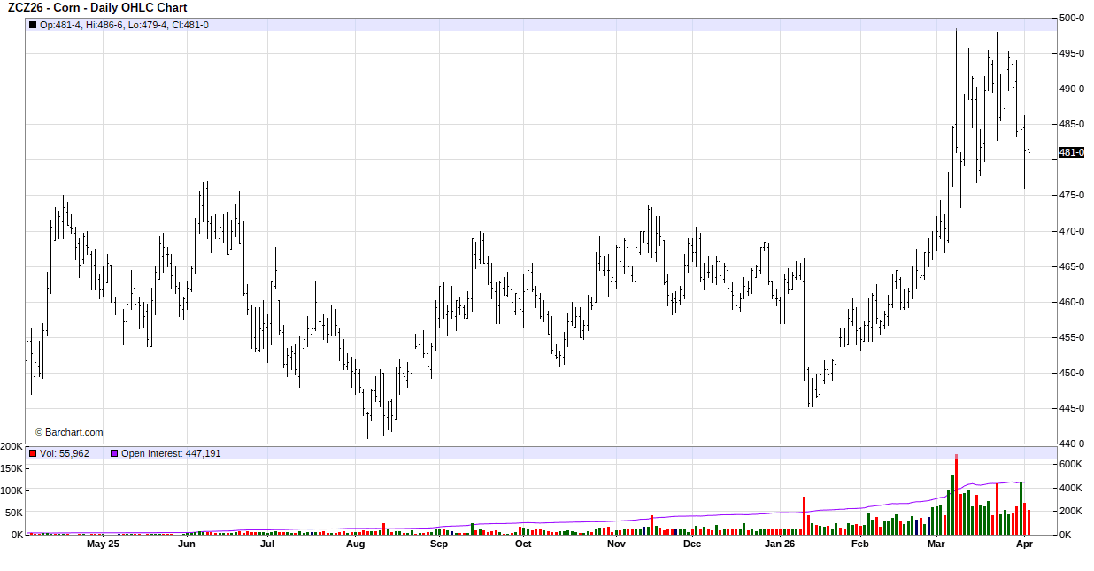Click the Vol: 55,962 readout text

[x=65, y=453]
